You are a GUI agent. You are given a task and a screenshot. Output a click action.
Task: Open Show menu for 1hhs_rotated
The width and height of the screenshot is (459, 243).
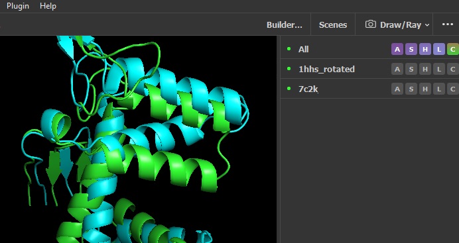coord(411,70)
